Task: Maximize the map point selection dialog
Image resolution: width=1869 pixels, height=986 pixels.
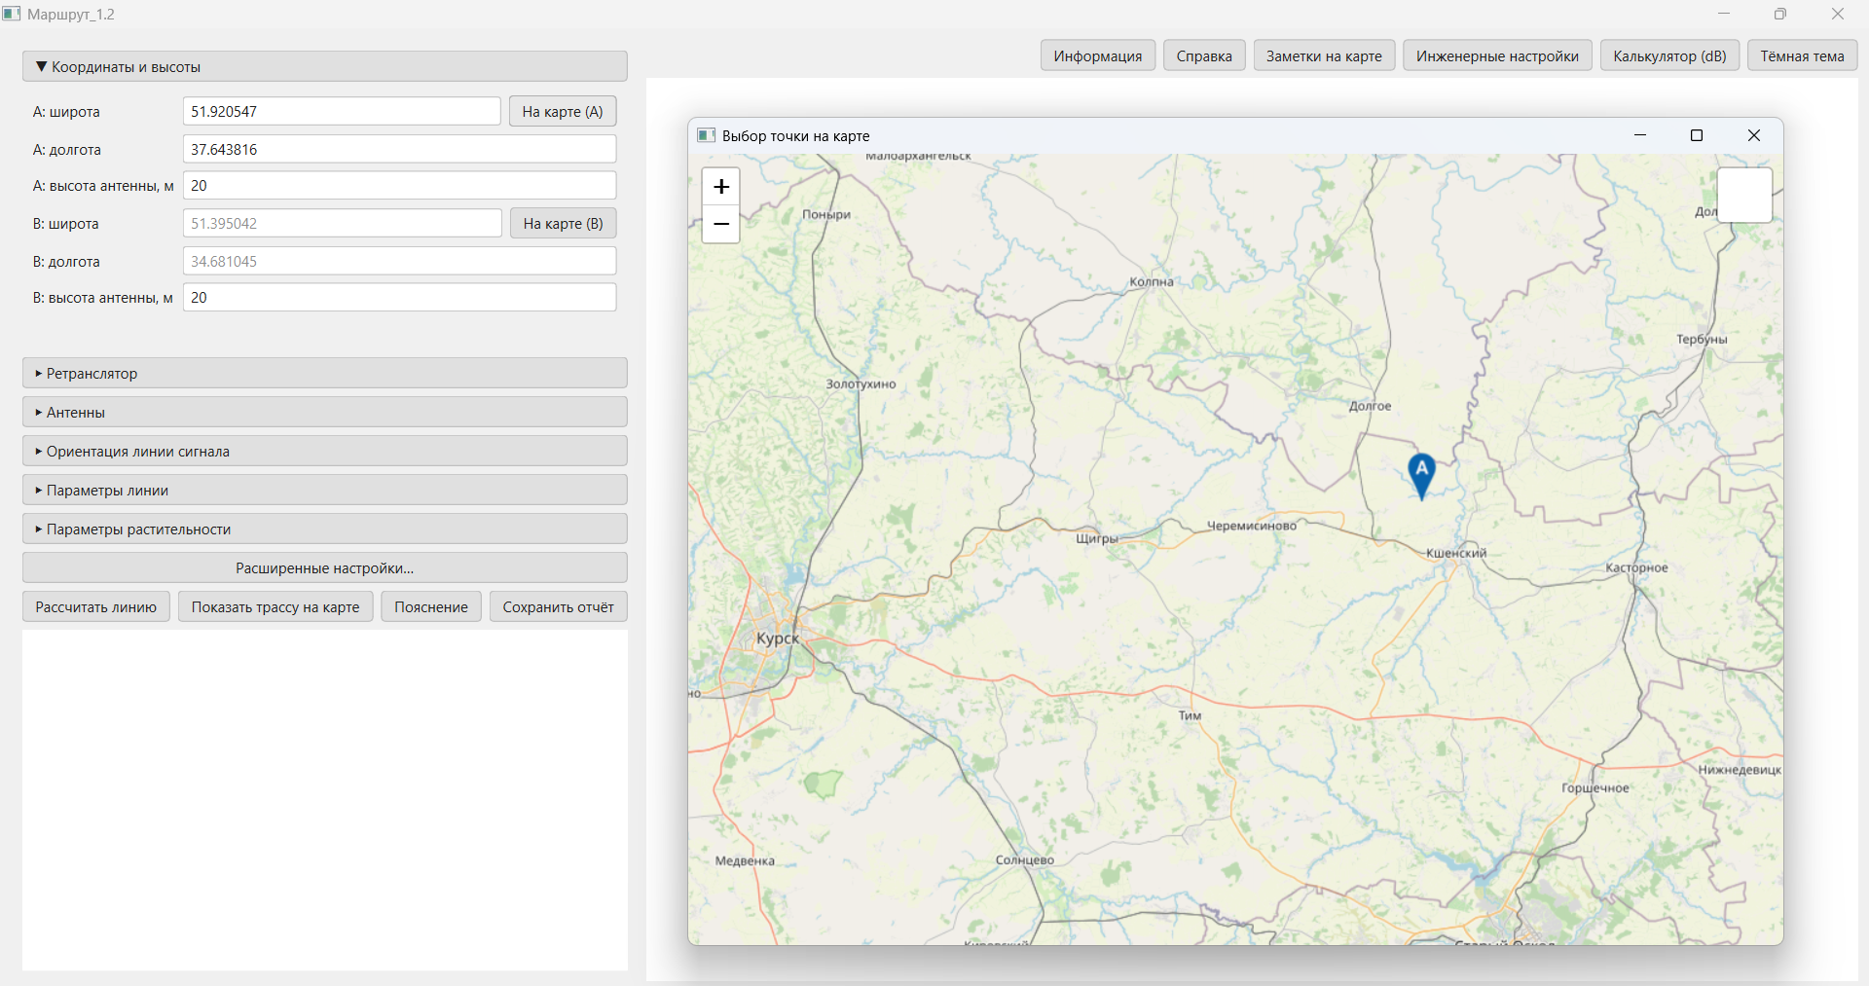Action: (x=1697, y=135)
